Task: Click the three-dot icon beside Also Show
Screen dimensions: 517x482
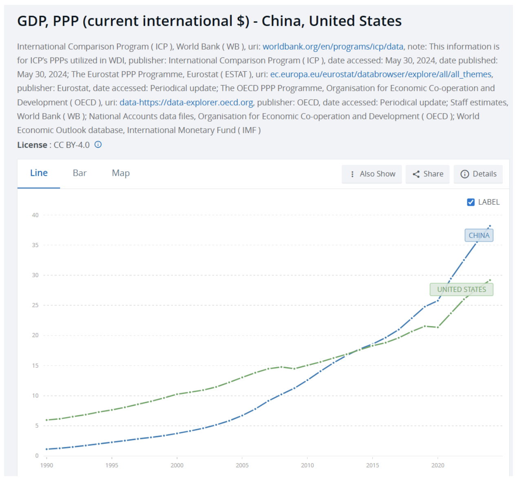Action: tap(352, 174)
